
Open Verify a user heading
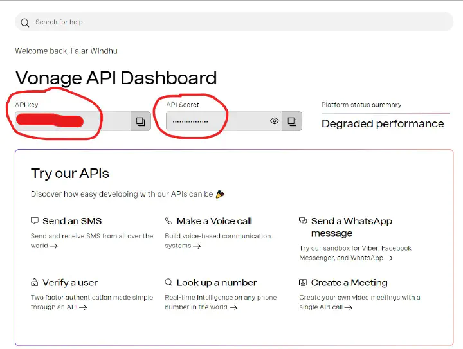70,282
